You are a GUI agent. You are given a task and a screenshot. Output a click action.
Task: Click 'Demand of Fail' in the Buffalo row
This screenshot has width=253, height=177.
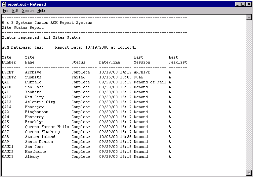(150, 82)
